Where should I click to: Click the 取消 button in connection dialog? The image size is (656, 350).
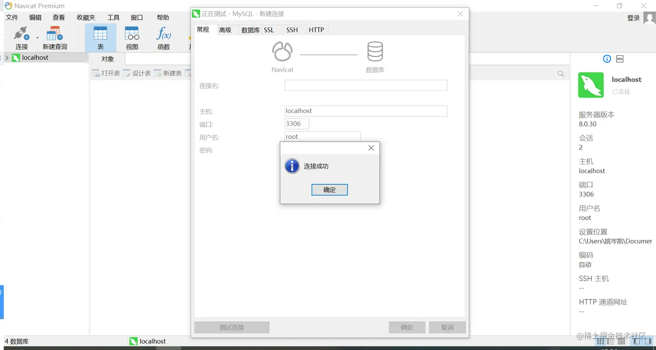coord(447,327)
